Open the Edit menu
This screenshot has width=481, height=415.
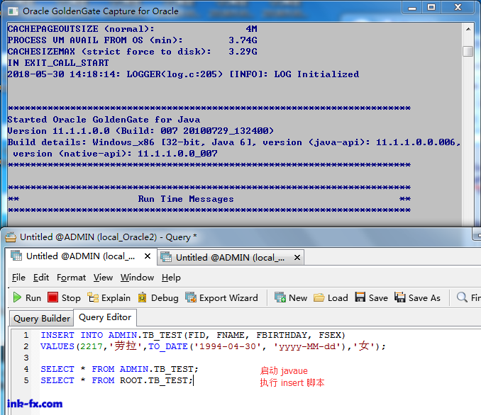(41, 278)
